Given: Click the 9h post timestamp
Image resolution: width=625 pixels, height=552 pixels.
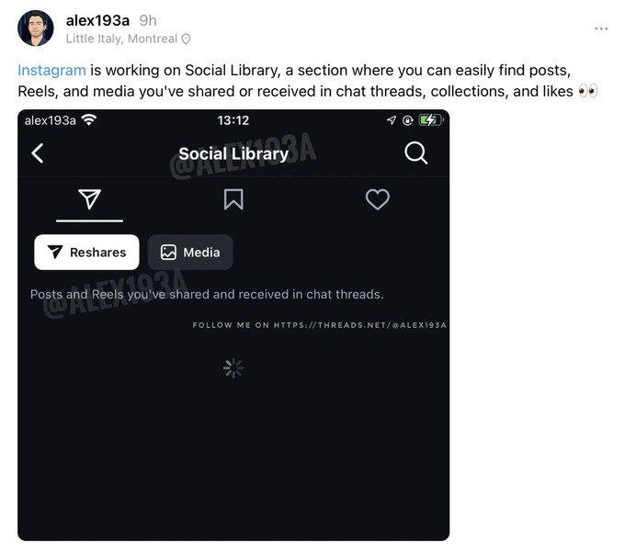Looking at the screenshot, I should [x=148, y=20].
